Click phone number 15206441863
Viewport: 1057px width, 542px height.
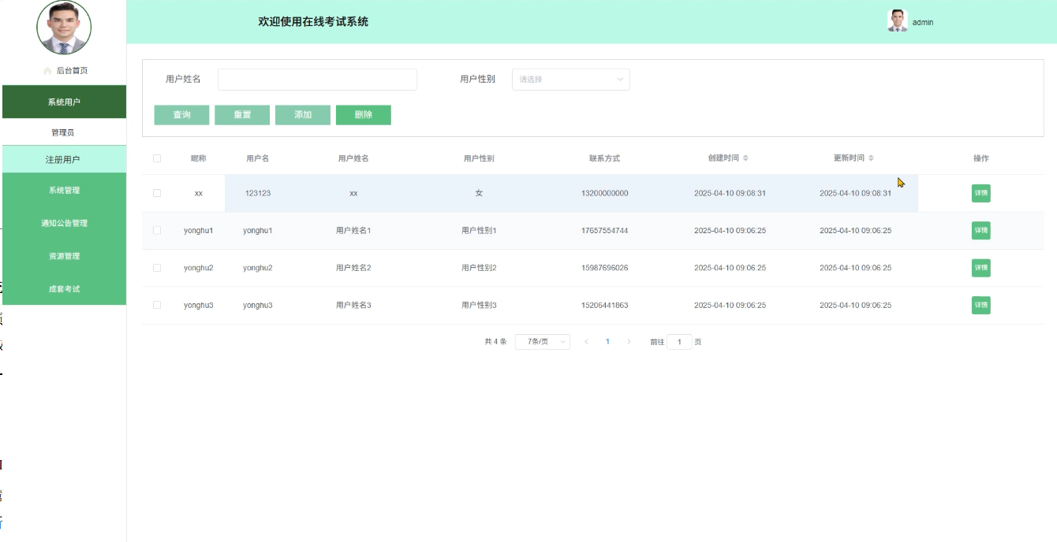604,305
